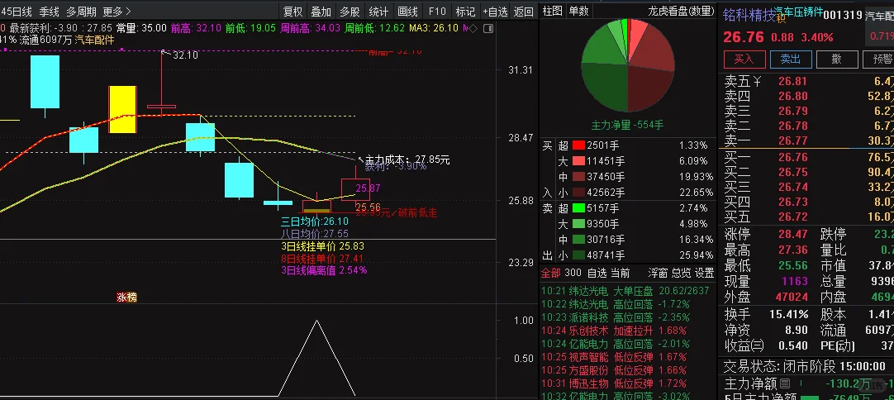This screenshot has width=894, height=400.
Task: Click the 卖一 price 26.77
Action: point(792,141)
